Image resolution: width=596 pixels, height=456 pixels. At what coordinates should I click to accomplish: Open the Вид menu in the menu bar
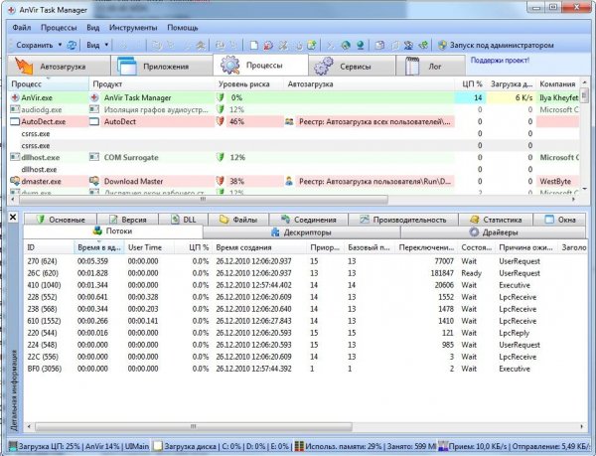[x=92, y=28]
